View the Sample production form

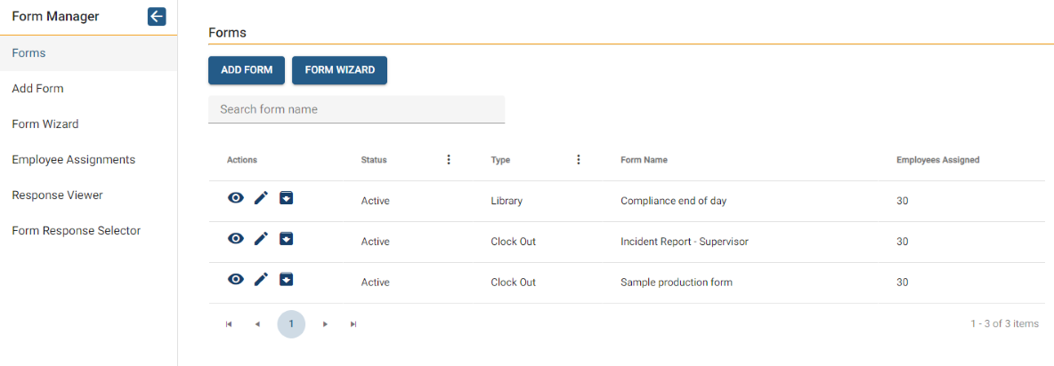pos(235,279)
